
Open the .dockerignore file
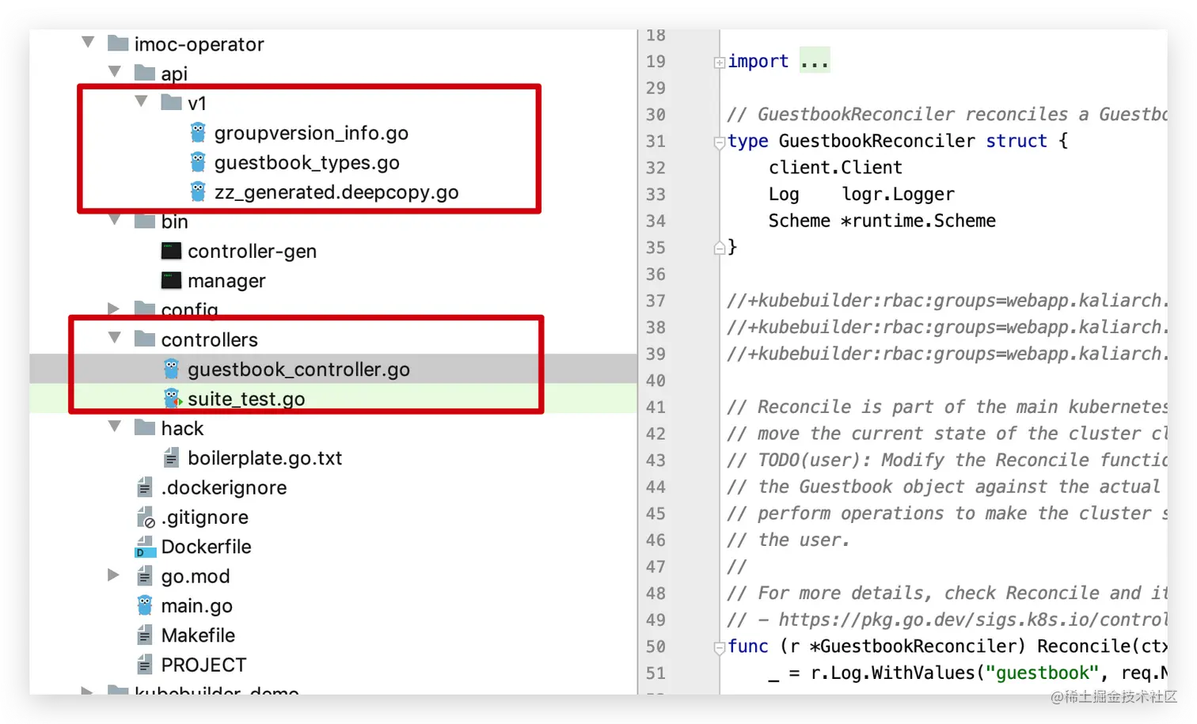tap(224, 487)
